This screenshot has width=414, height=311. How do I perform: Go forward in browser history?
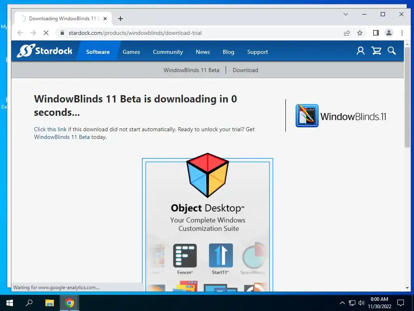point(33,33)
